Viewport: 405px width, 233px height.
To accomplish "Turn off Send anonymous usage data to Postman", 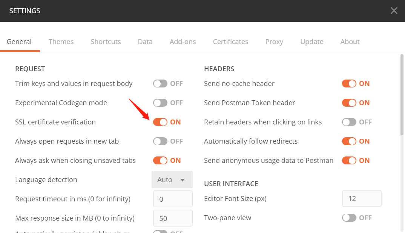I will (x=349, y=160).
